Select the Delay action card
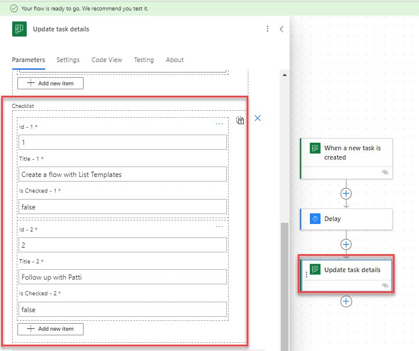The height and width of the screenshot is (351, 419). [346, 219]
